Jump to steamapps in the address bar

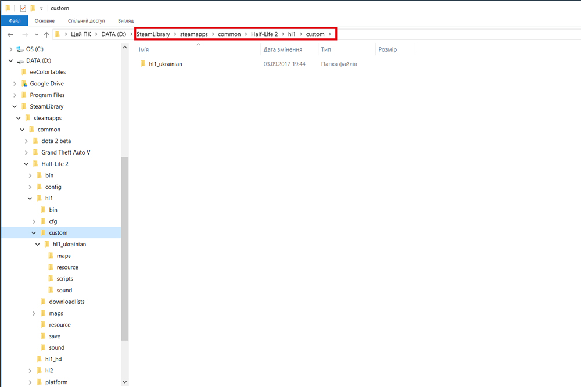(x=194, y=34)
